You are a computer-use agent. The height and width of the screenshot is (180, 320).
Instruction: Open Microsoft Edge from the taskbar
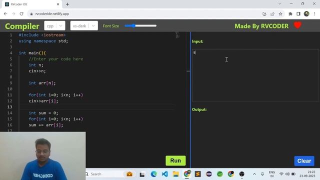coord(153,174)
